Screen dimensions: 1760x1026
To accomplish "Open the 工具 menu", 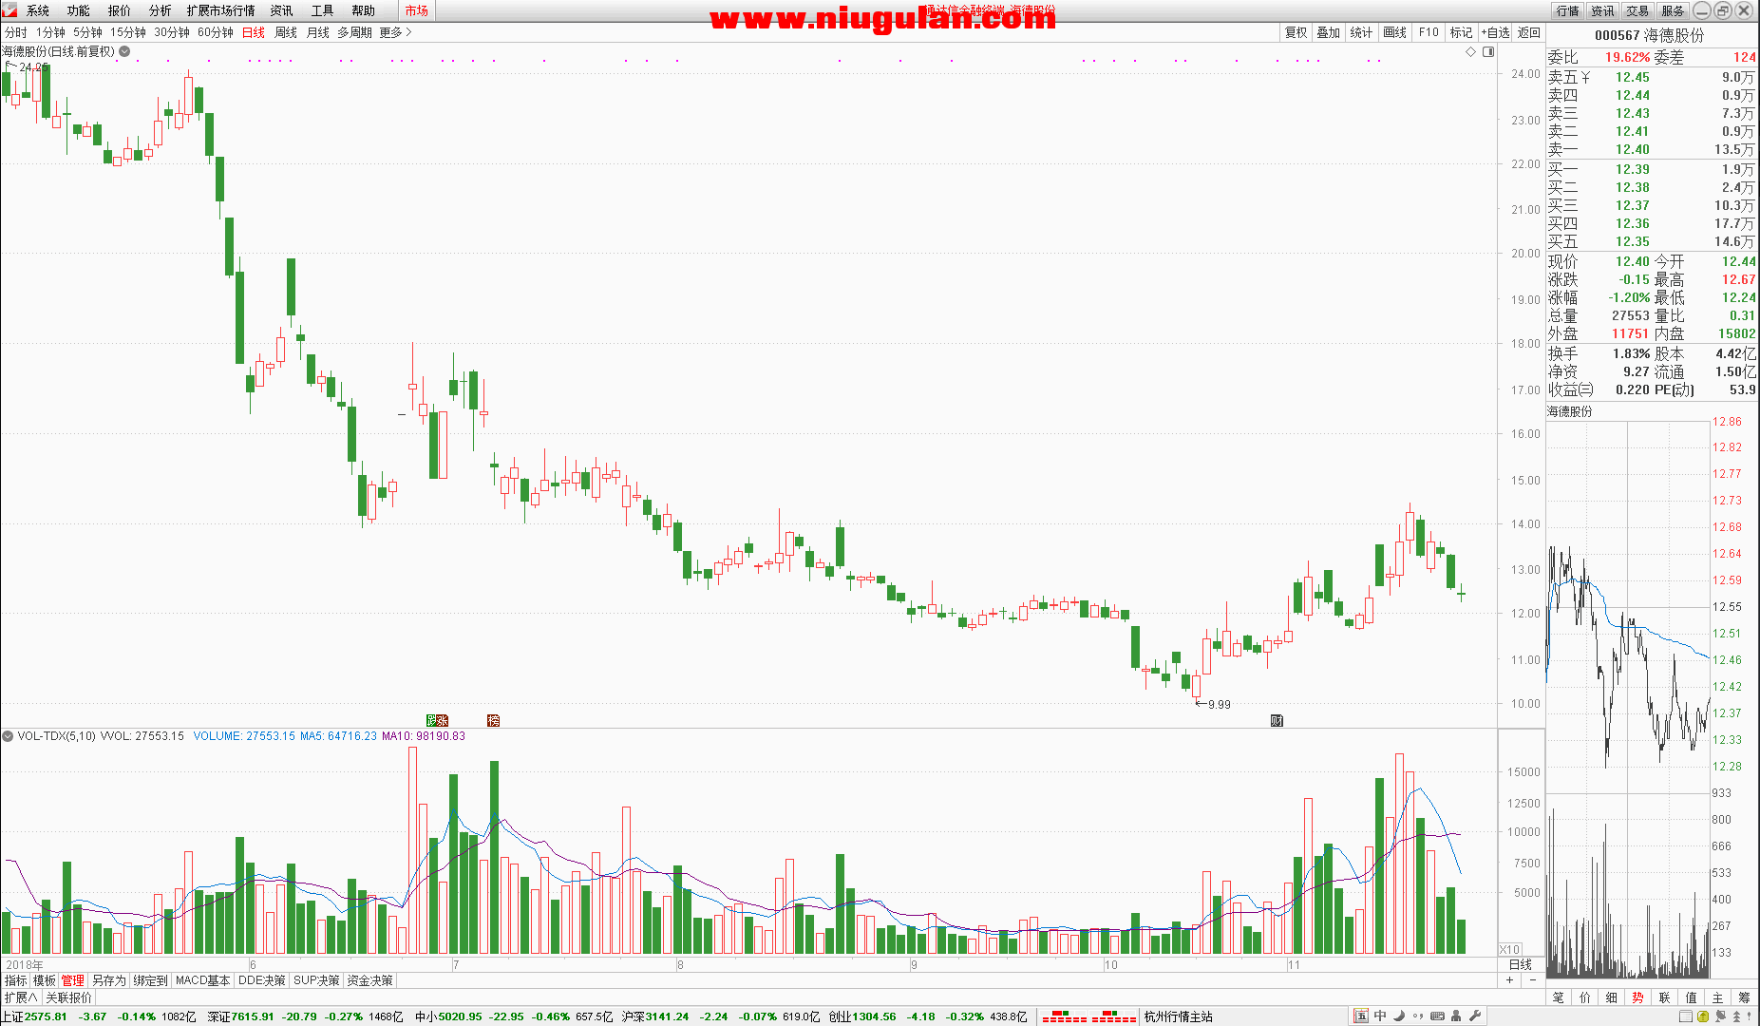I will (323, 10).
